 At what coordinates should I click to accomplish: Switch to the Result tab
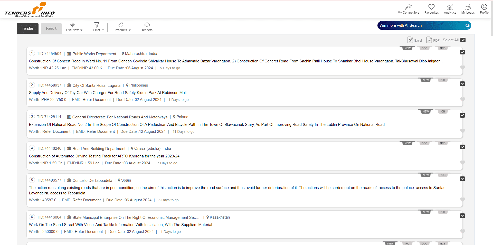click(x=51, y=29)
